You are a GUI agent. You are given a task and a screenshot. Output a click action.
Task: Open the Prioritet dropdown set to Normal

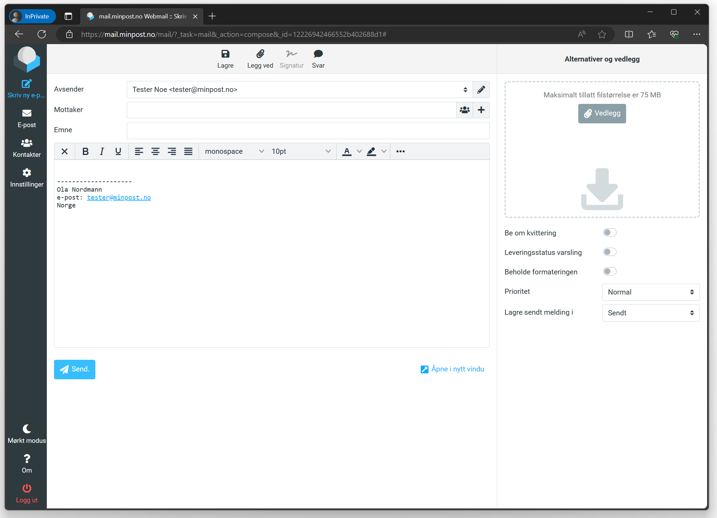point(650,292)
